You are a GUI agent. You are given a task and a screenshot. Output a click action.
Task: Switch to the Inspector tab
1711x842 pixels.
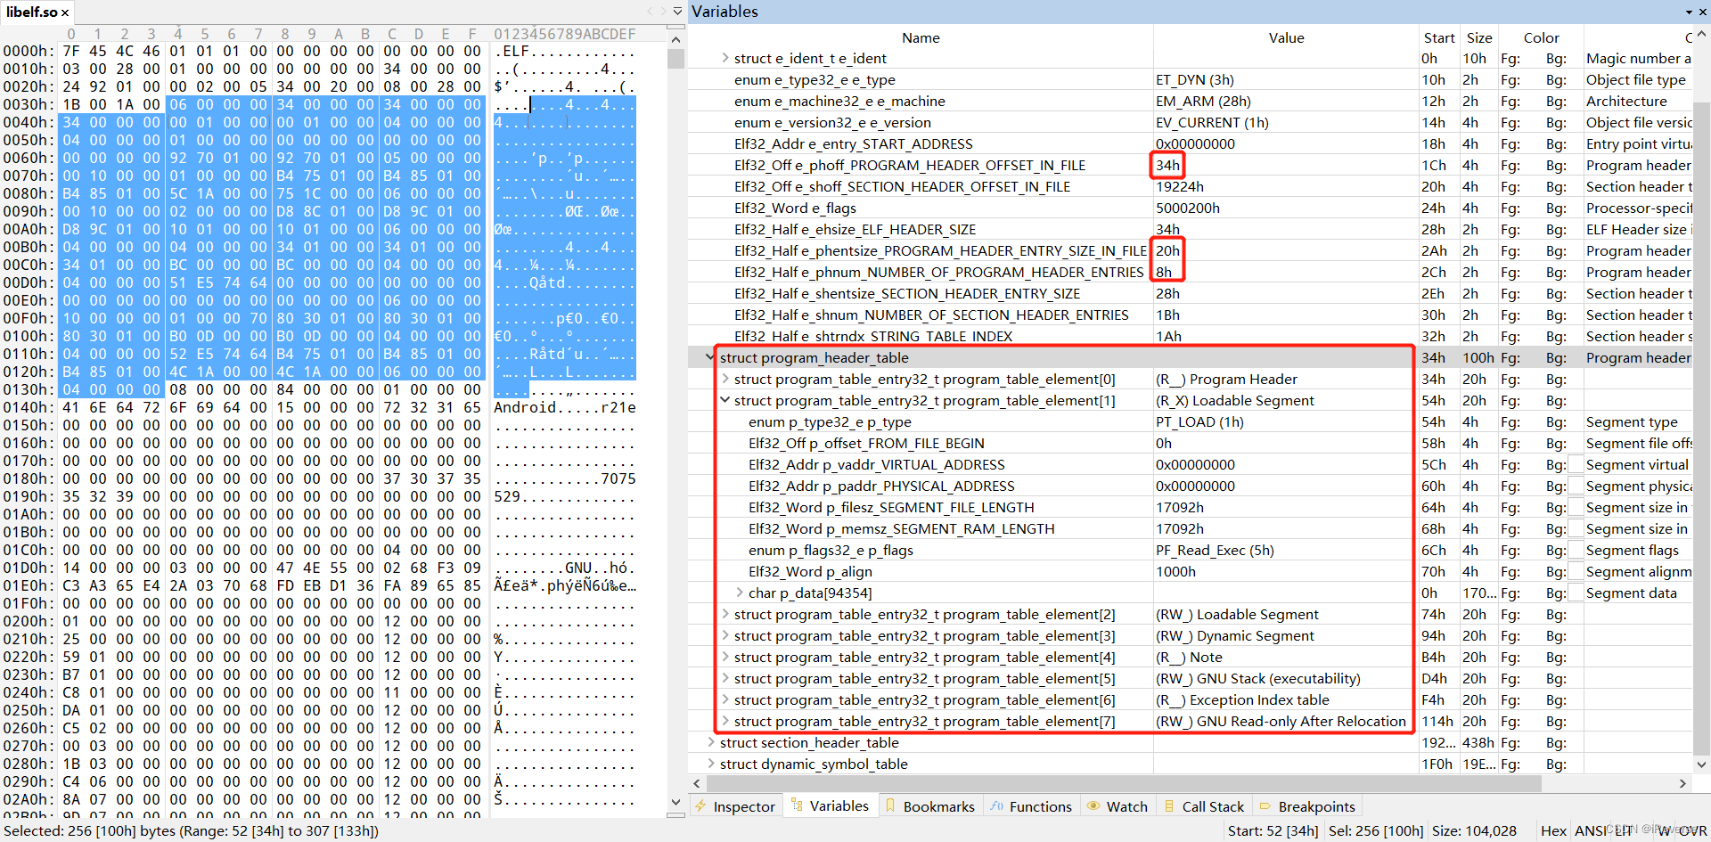[735, 806]
